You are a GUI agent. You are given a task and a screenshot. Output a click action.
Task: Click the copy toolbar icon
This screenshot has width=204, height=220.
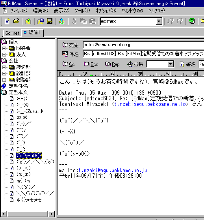point(83,21)
